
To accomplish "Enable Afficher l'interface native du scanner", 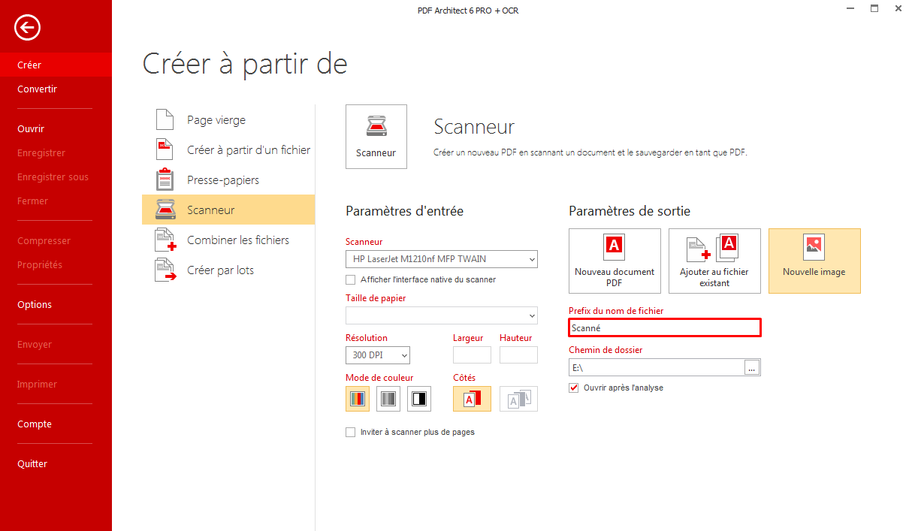I will coord(350,279).
